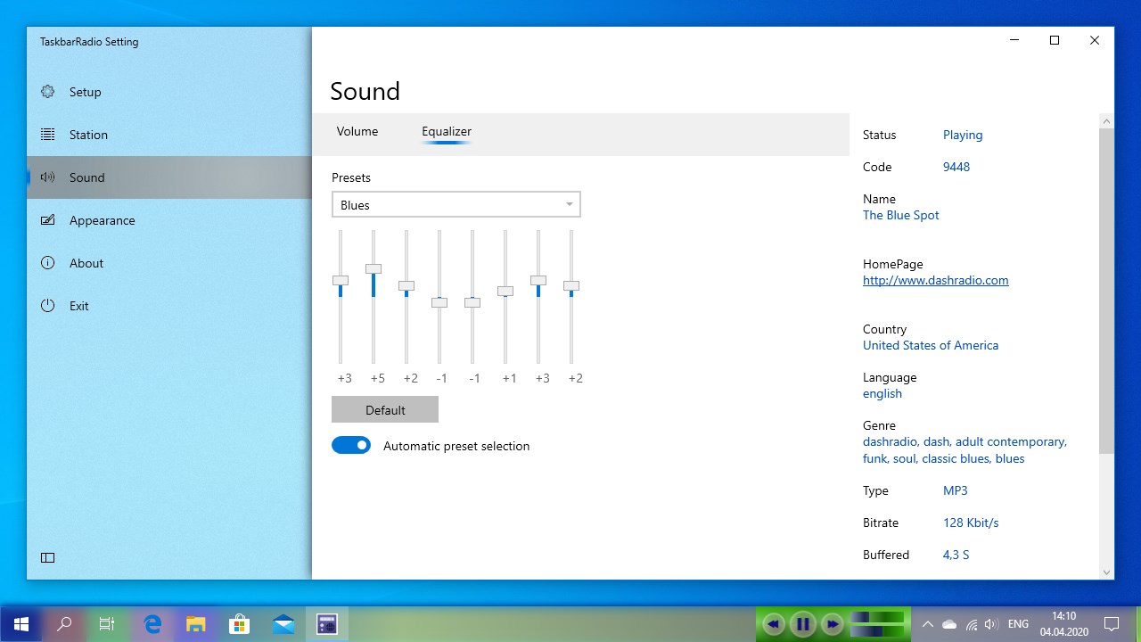1141x642 pixels.
Task: Click the TaskbarRadio app icon in the taskbar
Action: [327, 624]
